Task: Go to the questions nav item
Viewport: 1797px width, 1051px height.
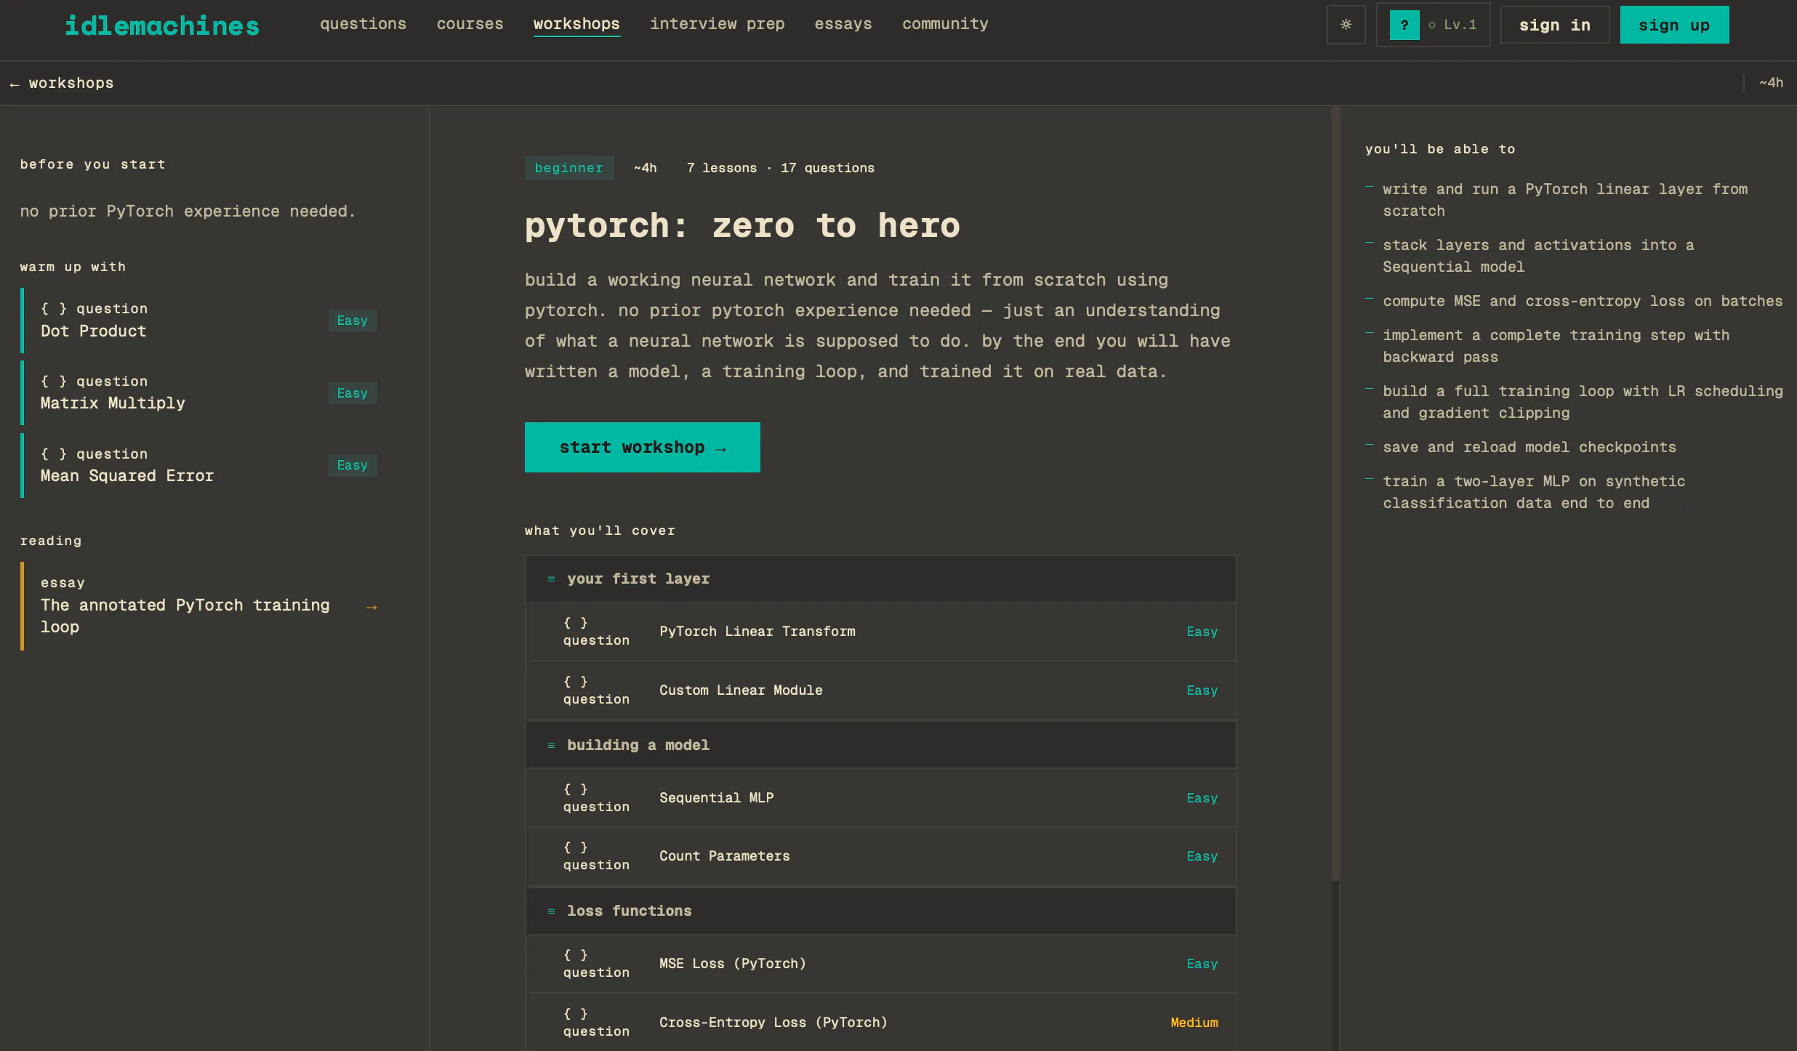Action: [363, 24]
